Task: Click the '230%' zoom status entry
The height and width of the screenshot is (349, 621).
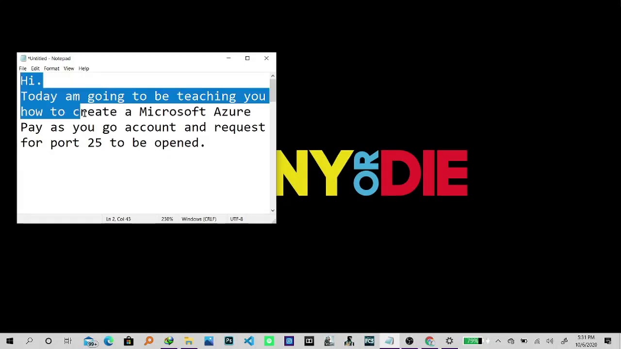Action: click(167, 219)
